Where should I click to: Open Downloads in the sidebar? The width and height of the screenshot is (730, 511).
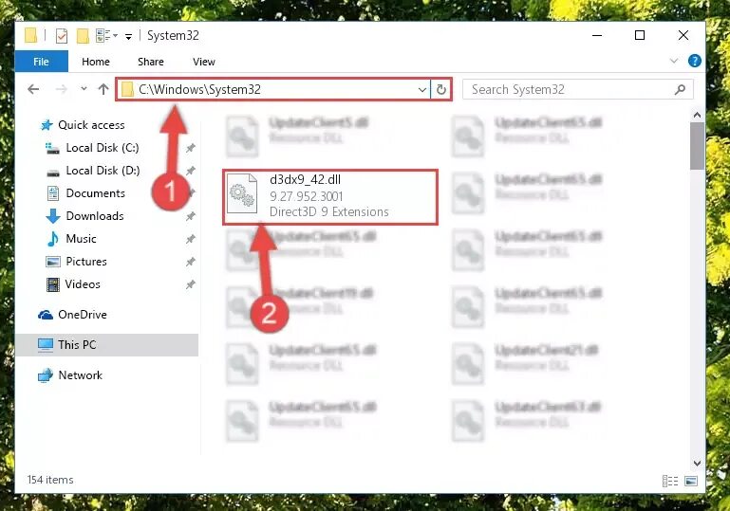[95, 216]
